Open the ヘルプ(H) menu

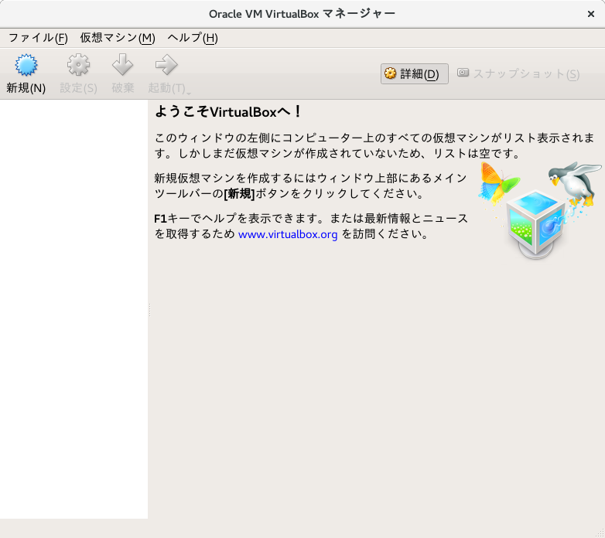point(193,38)
